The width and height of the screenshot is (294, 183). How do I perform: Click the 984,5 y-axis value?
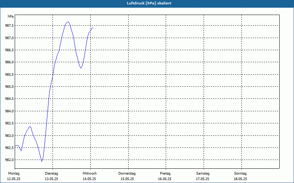tap(9, 99)
